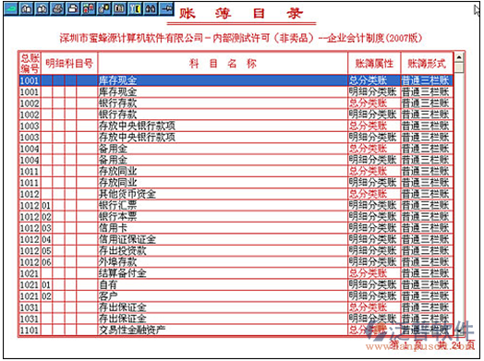
Task: Click the ledger book icon before wrench
Action: pos(119,9)
